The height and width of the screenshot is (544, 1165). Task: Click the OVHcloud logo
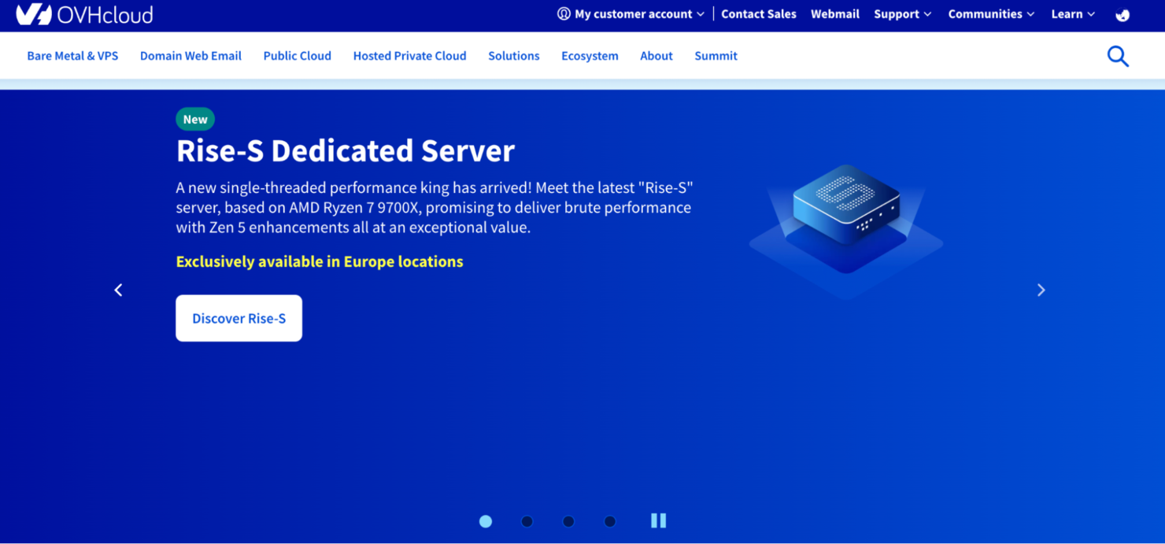coord(83,13)
